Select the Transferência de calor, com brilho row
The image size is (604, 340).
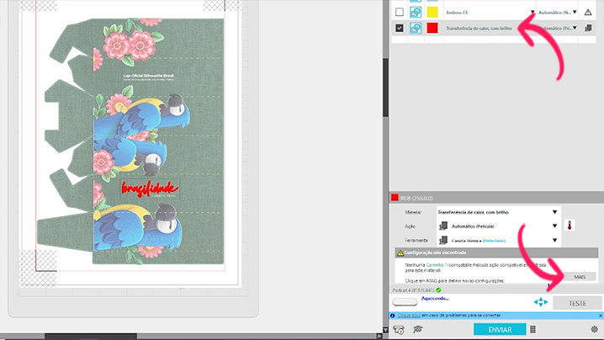(494, 28)
